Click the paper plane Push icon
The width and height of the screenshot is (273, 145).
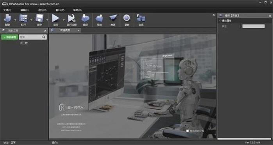click(x=113, y=18)
